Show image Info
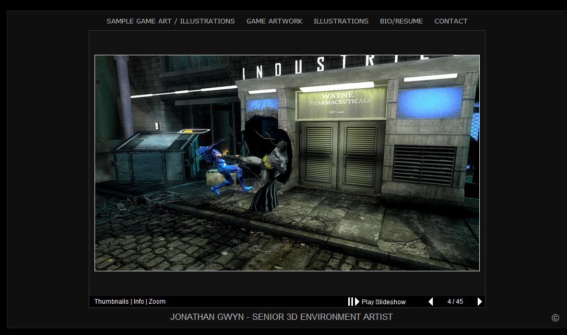This screenshot has width=567, height=335. [138, 302]
